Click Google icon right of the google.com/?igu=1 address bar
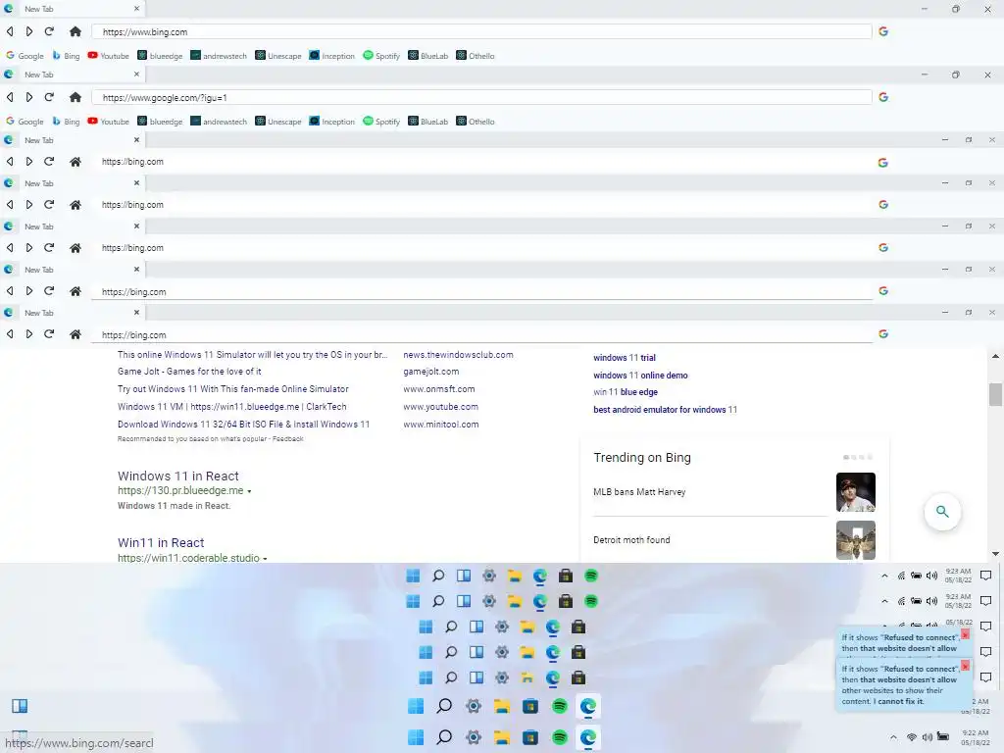The width and height of the screenshot is (1004, 753). [883, 97]
